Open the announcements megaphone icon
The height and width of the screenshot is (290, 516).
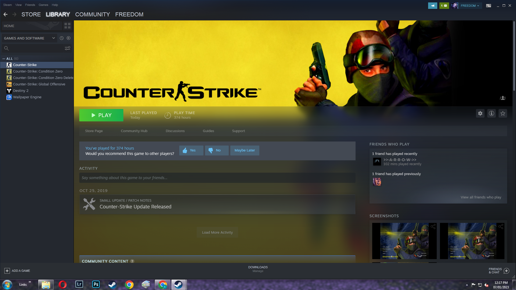(x=432, y=6)
